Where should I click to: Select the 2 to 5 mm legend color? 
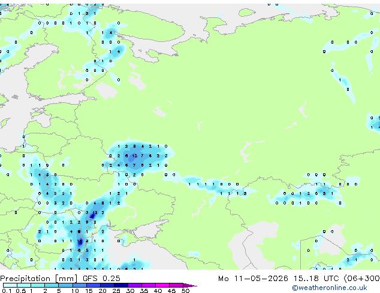pos(52,285)
